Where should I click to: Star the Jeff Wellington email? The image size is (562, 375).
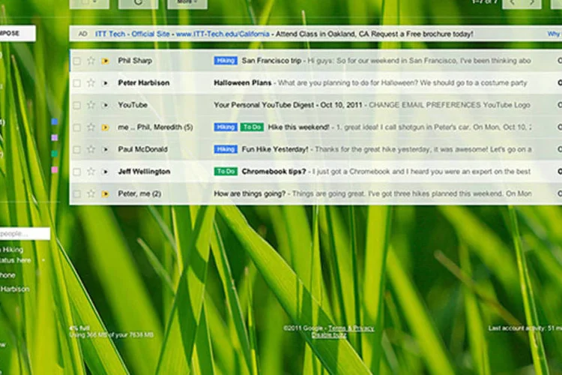click(91, 172)
